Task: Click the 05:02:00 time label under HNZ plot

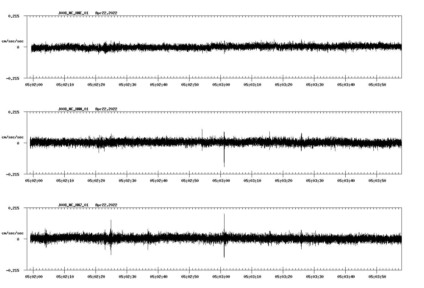Action: [x=34, y=276]
